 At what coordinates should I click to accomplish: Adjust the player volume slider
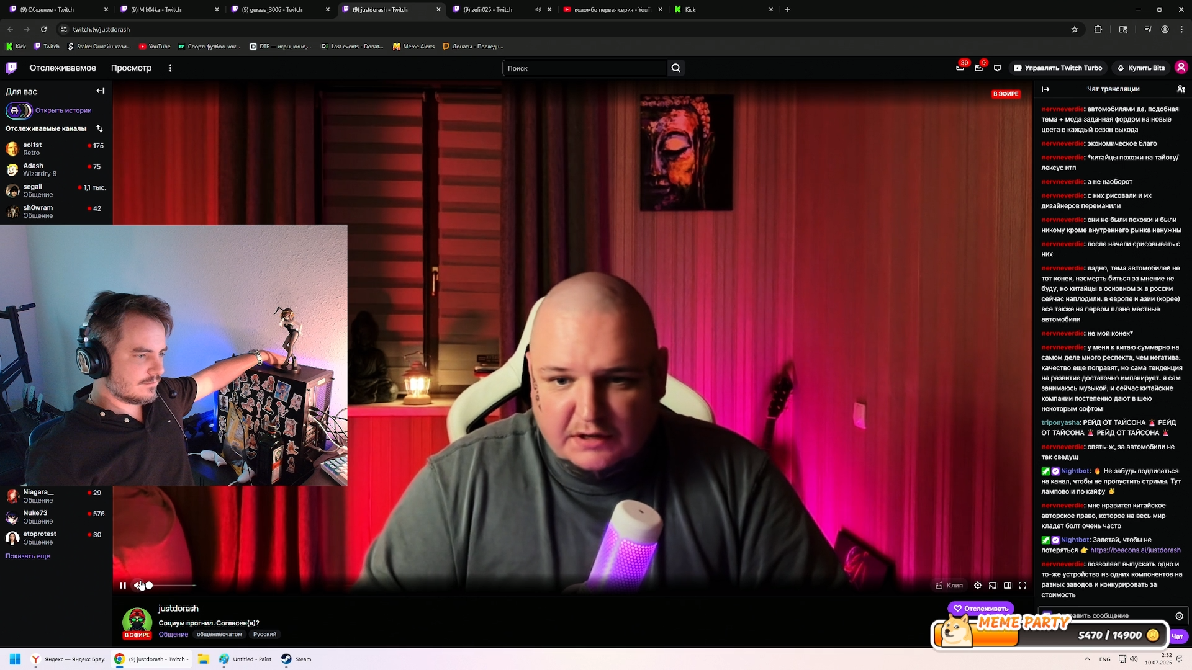[x=171, y=585]
